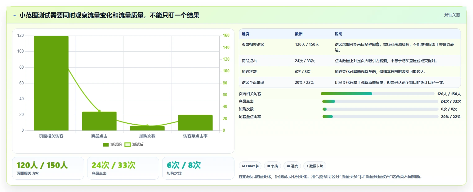Viewport: 473px width, 192px height.
Task: Click the 页面相关访客 table row label
Action: click(x=253, y=45)
